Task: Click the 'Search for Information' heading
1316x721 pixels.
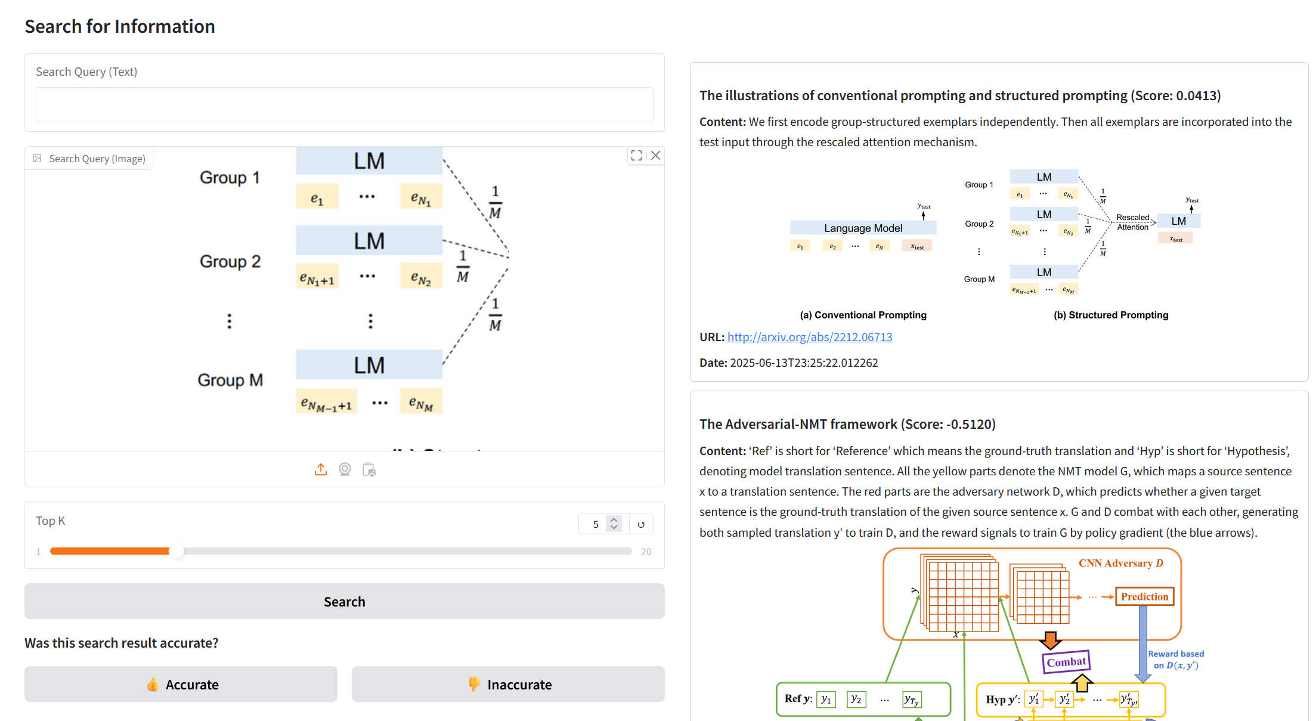Action: click(120, 26)
